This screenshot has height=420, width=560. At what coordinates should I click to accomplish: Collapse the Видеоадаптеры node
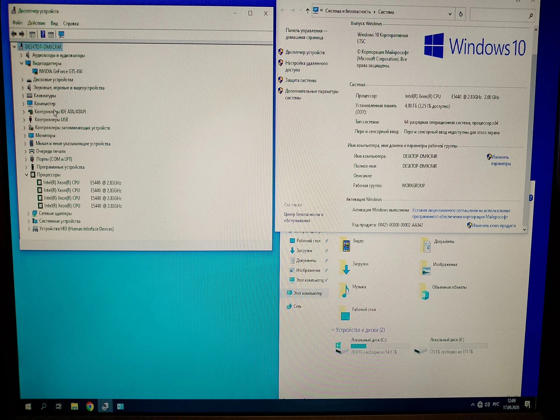click(x=22, y=63)
